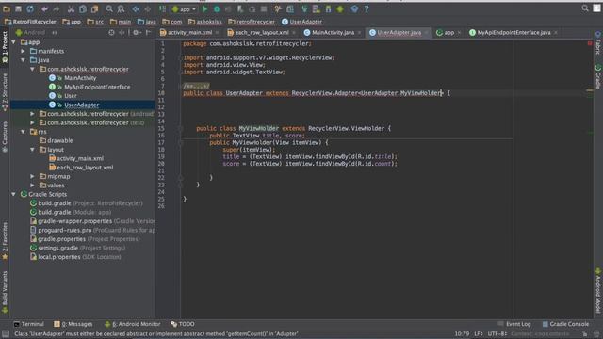Image resolution: width=603 pixels, height=339 pixels.
Task: Click red error indicator atop editor stripe
Action: (590, 43)
